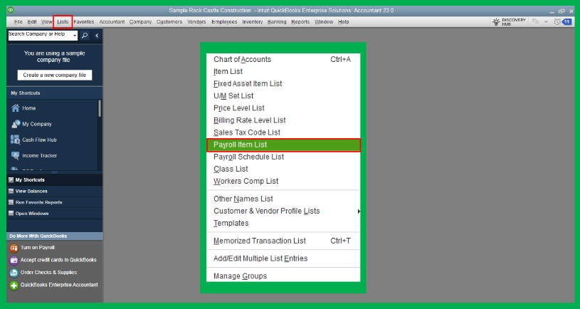This screenshot has height=309, width=580.
Task: Open the Edit menu
Action: [x=32, y=22]
